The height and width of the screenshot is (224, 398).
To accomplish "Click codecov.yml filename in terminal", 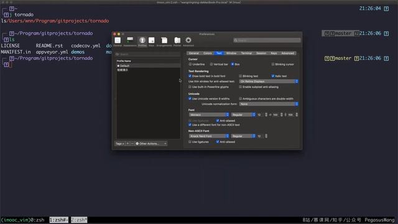I will [86, 45].
